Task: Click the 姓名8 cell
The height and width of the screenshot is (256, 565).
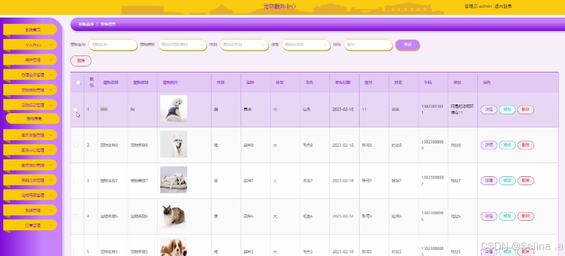Action: coord(396,145)
